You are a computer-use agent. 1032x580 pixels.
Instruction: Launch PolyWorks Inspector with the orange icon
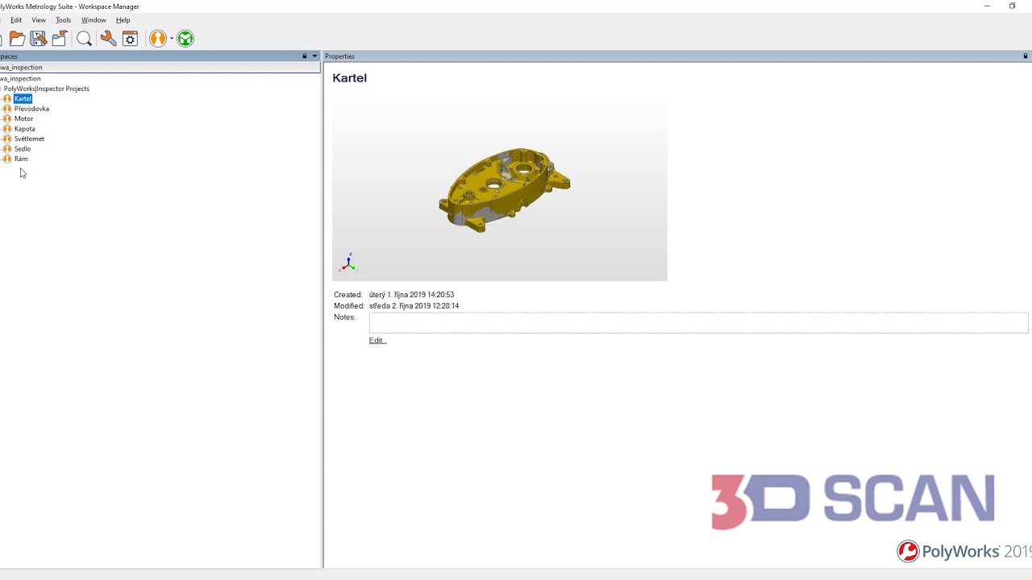157,38
